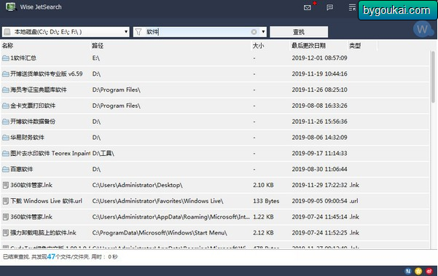
Task: Click path C:\ProgramData\Microsoft\Windows\Start Menu\
Action: (x=160, y=233)
